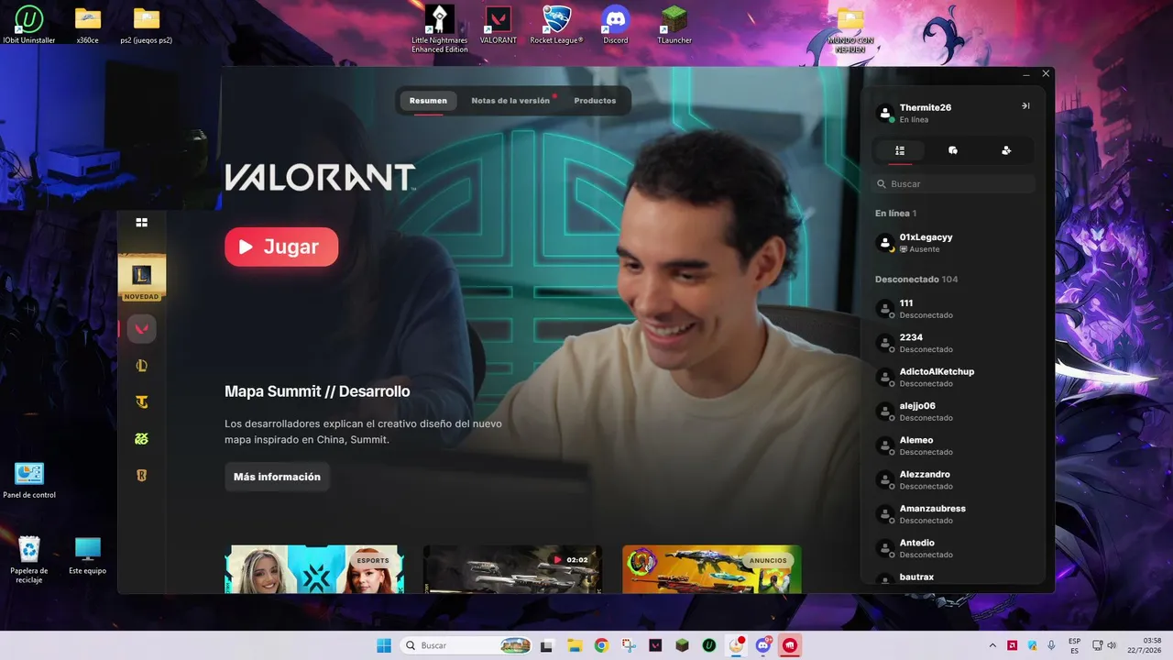
Task: Open the add friend icon
Action: 1006,150
